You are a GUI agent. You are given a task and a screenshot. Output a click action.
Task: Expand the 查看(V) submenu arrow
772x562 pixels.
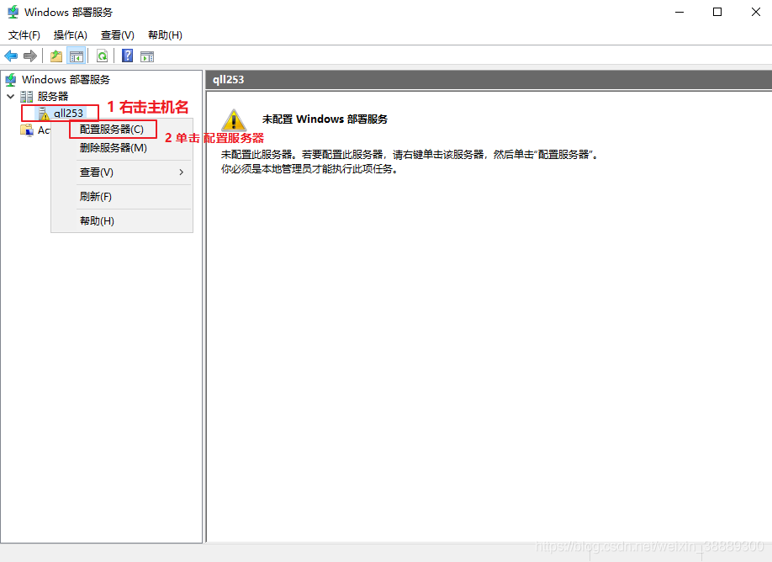tap(182, 172)
